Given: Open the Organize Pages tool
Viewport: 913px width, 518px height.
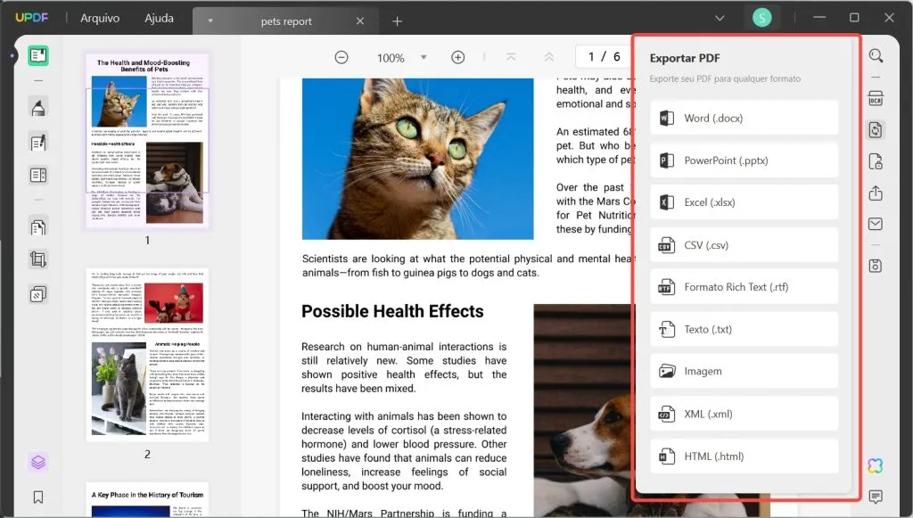Looking at the screenshot, I should (x=37, y=227).
